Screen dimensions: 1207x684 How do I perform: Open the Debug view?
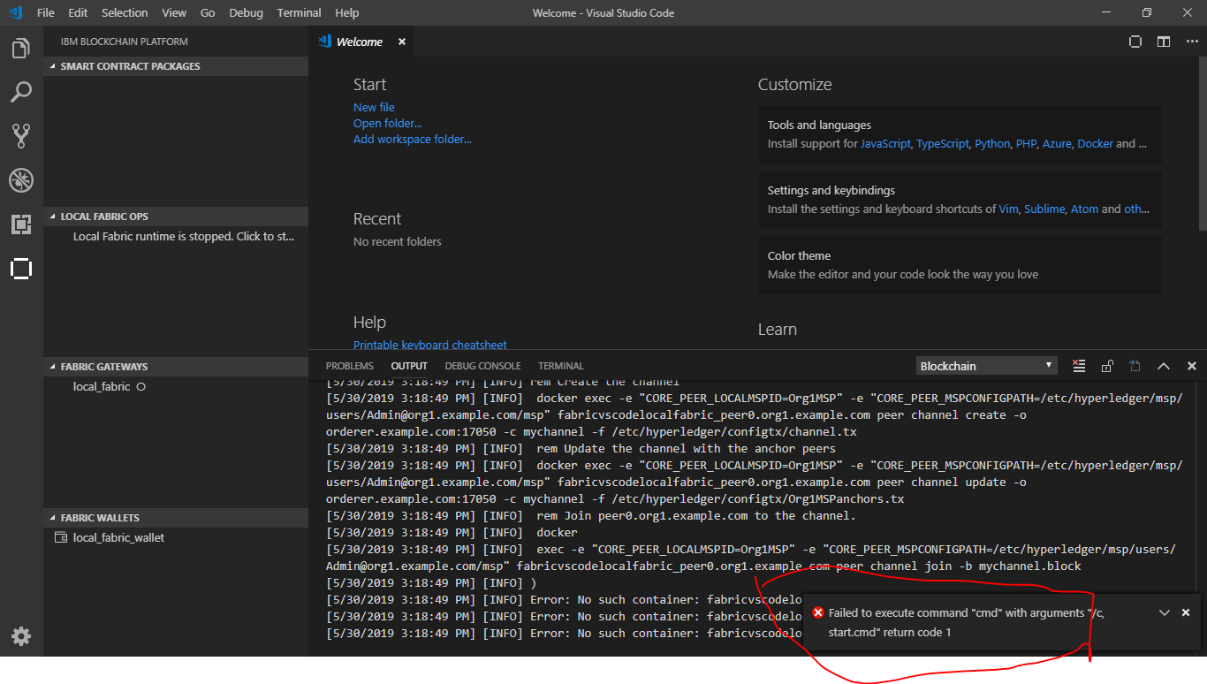click(x=21, y=180)
